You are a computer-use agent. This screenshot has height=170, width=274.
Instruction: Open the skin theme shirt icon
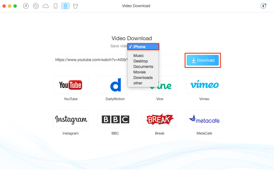(x=75, y=6)
